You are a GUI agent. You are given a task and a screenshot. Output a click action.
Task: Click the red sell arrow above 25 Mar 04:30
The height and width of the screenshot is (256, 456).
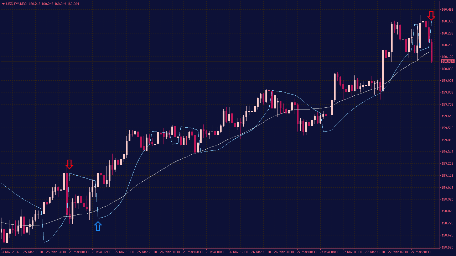coord(69,165)
